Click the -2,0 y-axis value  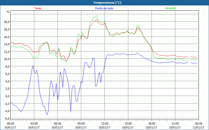(7, 103)
